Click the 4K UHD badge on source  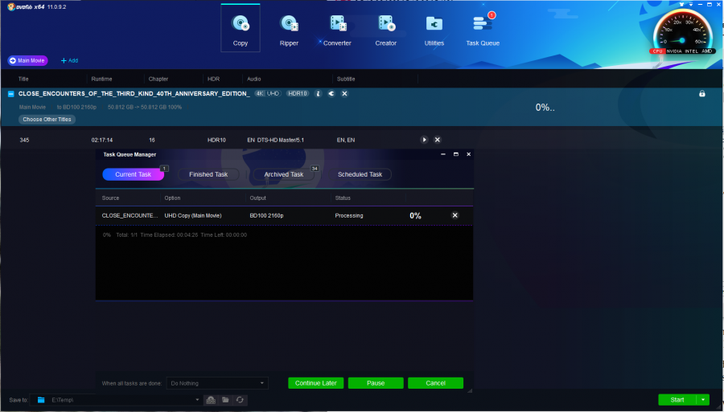coord(268,93)
